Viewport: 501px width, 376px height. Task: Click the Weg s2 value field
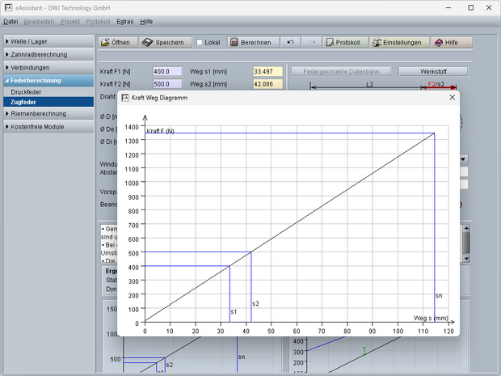267,83
